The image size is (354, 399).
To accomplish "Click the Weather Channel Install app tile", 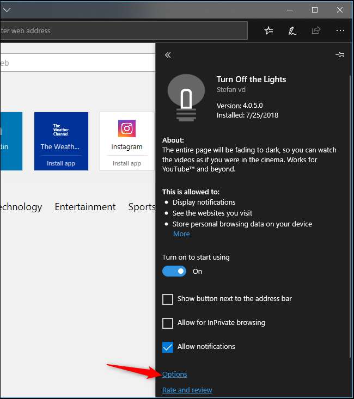I will [61, 163].
